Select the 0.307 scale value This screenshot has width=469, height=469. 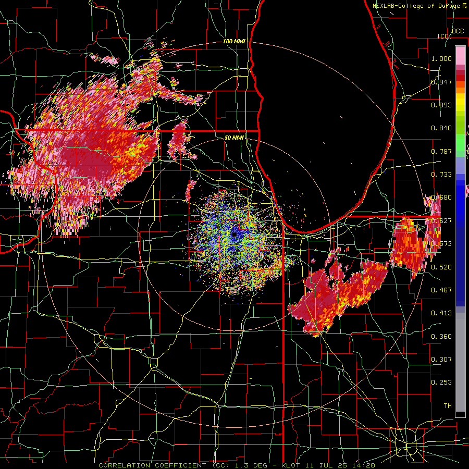[441, 360]
